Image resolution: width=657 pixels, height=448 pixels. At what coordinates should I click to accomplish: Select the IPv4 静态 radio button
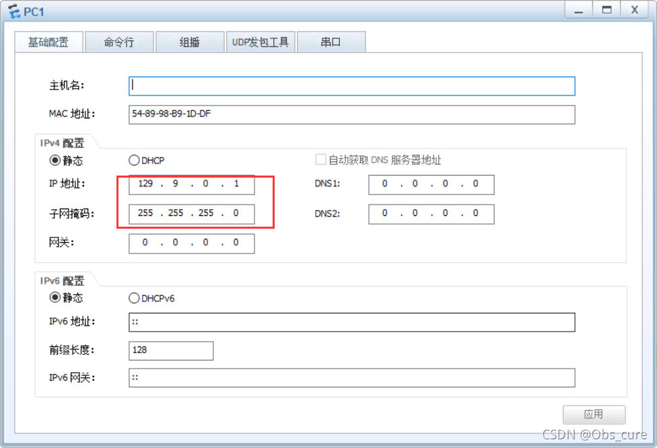click(55, 161)
